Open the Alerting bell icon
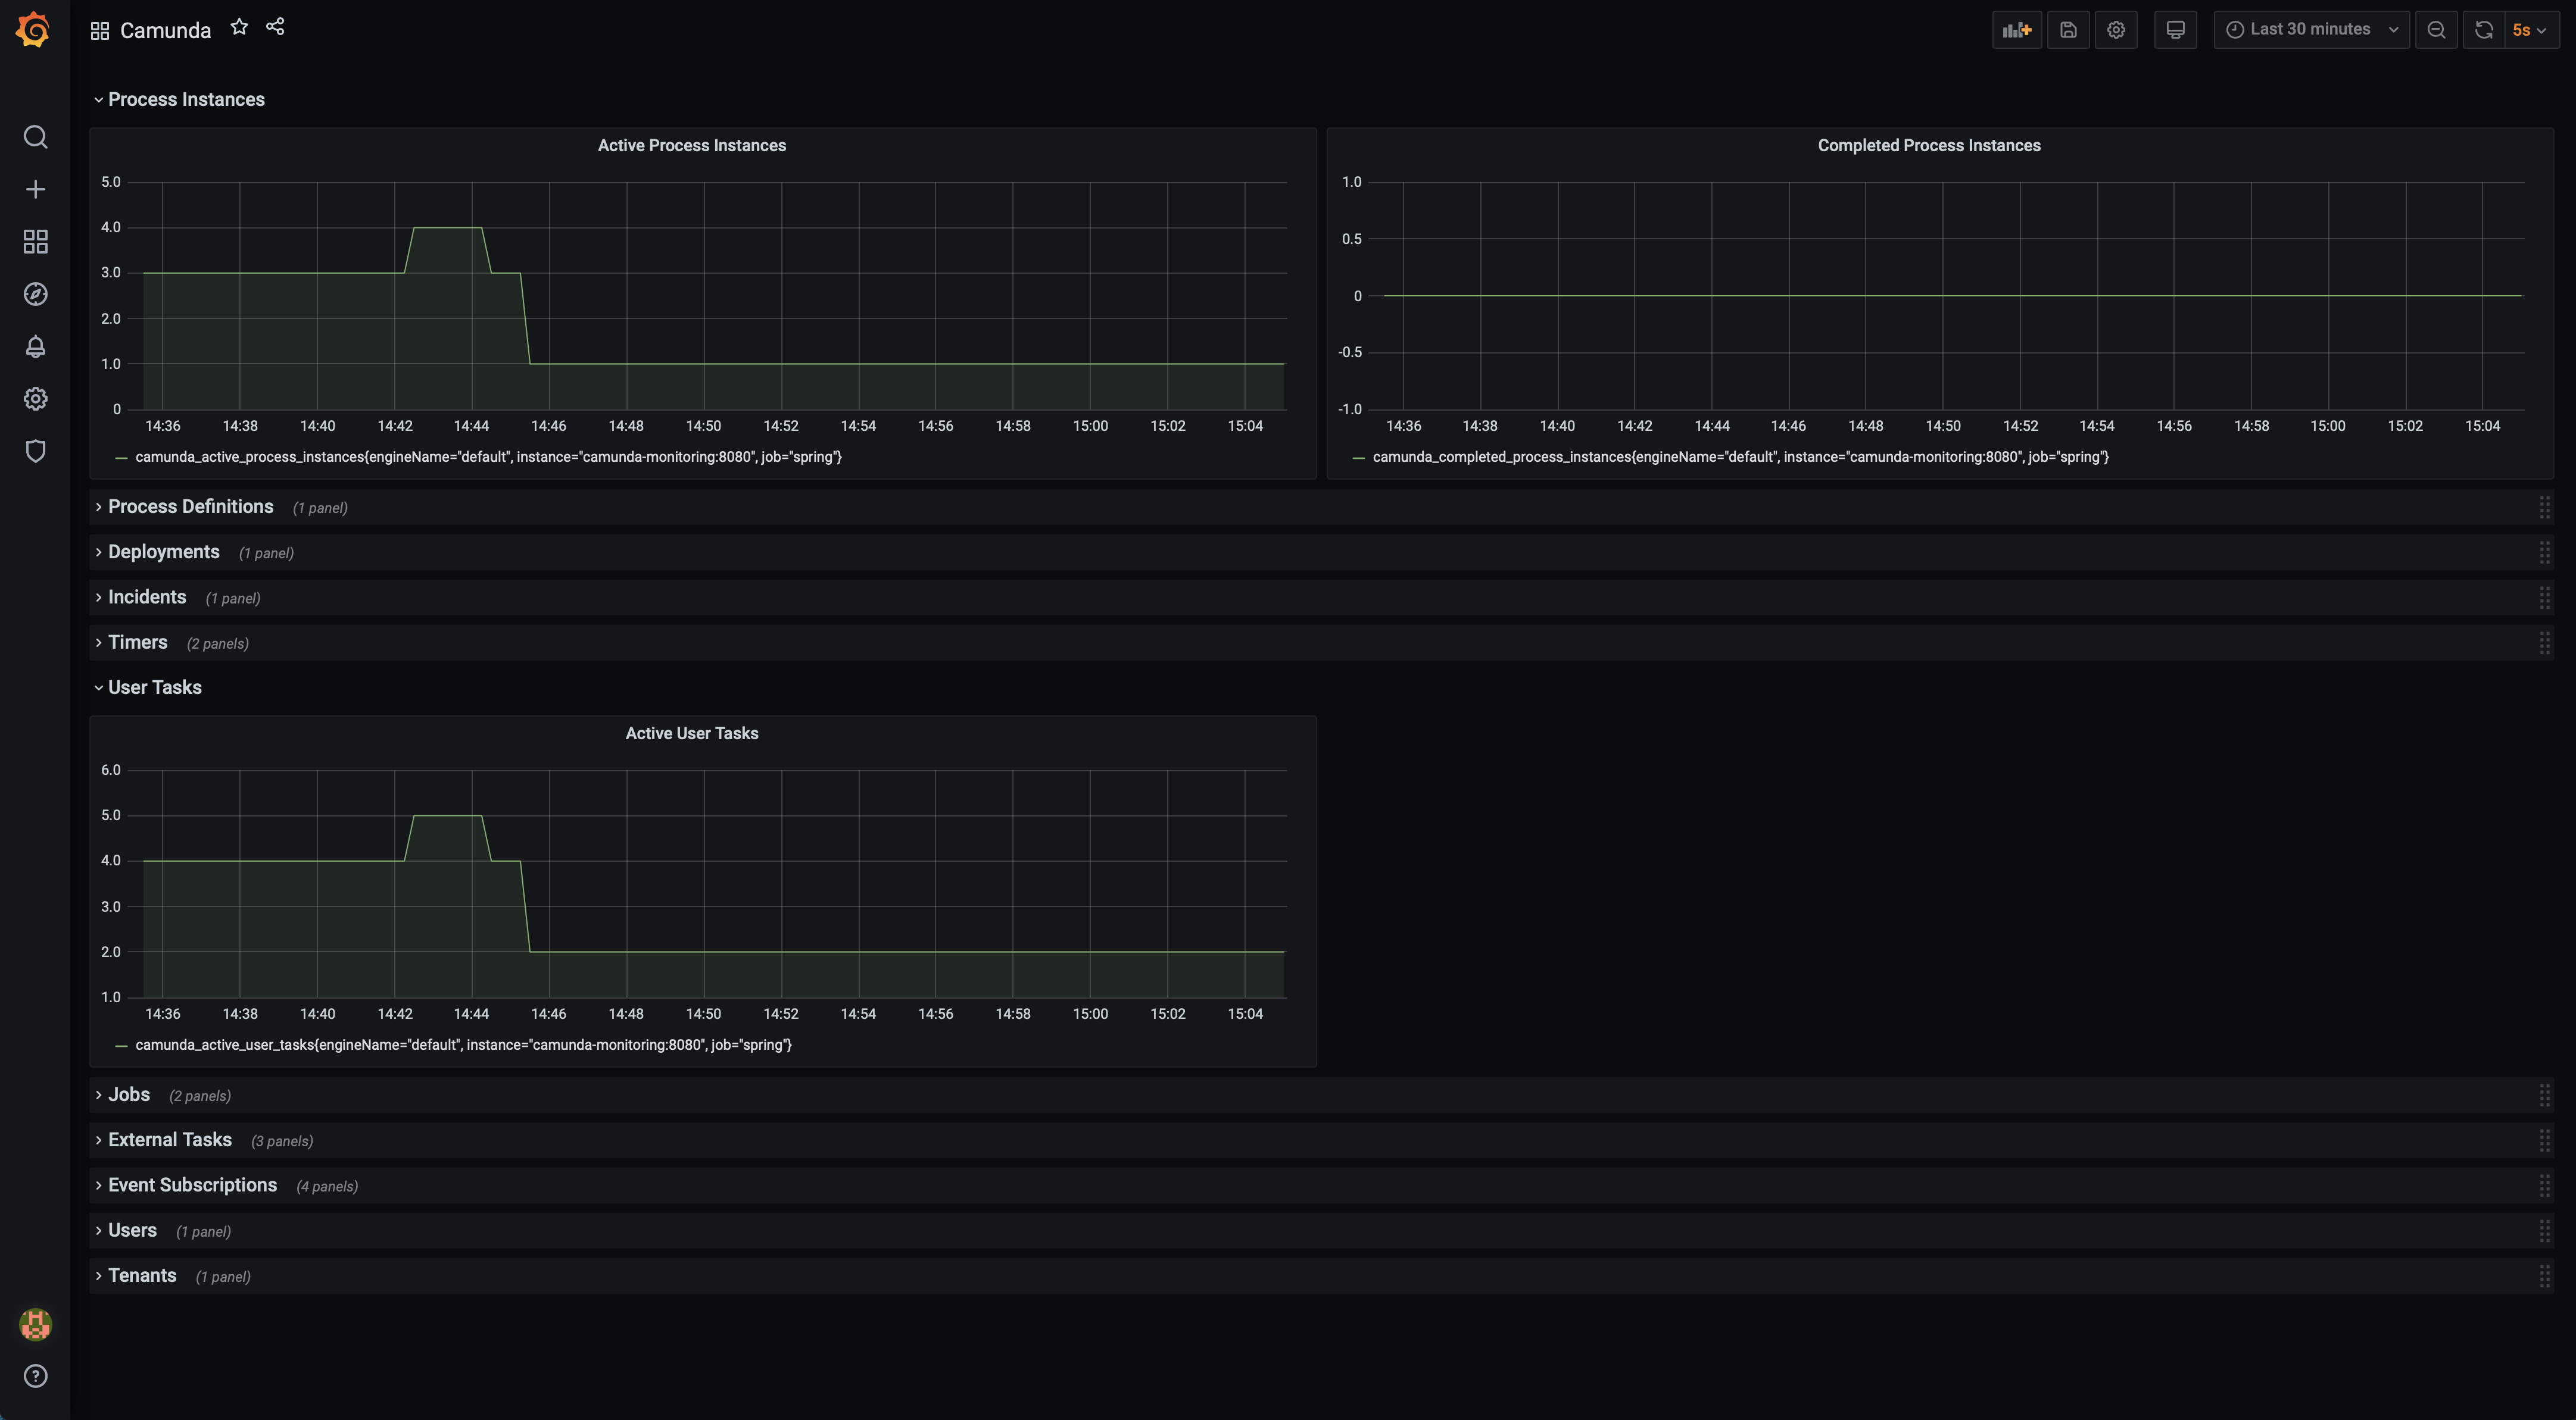 click(35, 347)
